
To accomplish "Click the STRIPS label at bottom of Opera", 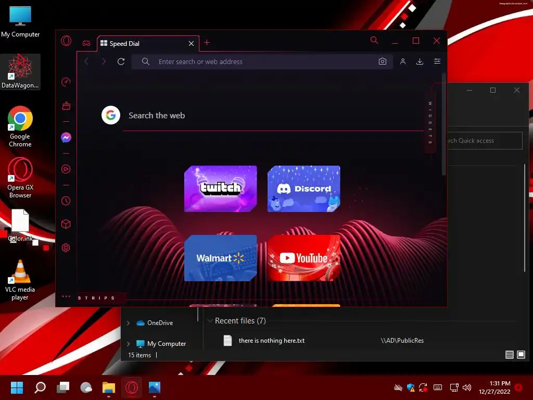I will click(x=96, y=298).
